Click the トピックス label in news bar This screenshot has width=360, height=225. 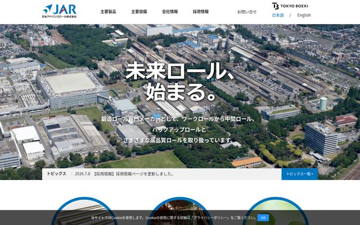(56, 174)
